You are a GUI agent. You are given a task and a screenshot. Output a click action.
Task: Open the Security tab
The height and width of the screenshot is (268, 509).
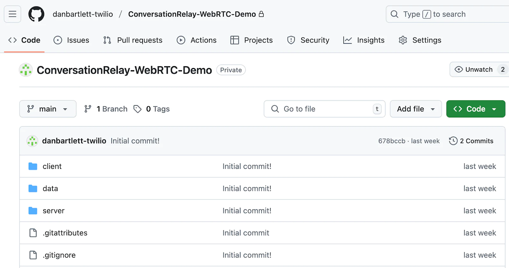[x=308, y=40]
